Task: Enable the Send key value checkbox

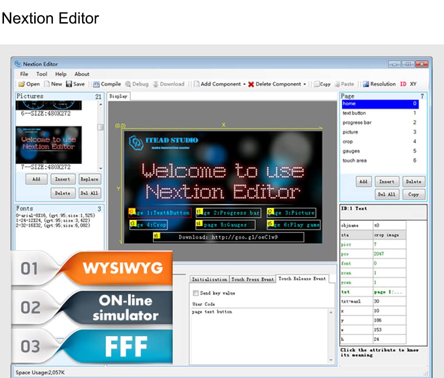Action: [x=195, y=294]
